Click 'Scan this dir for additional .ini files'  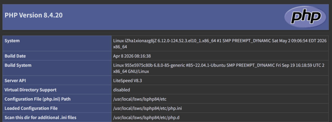(41, 117)
